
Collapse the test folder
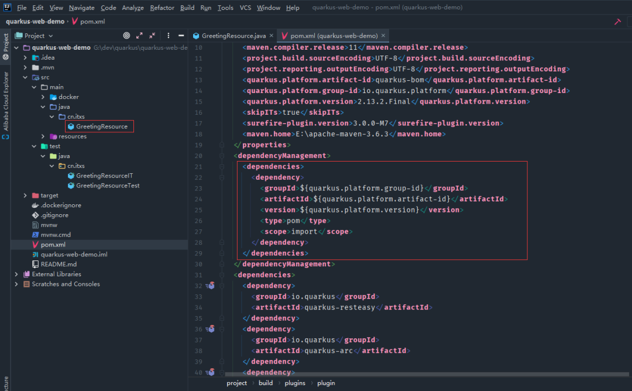point(35,146)
